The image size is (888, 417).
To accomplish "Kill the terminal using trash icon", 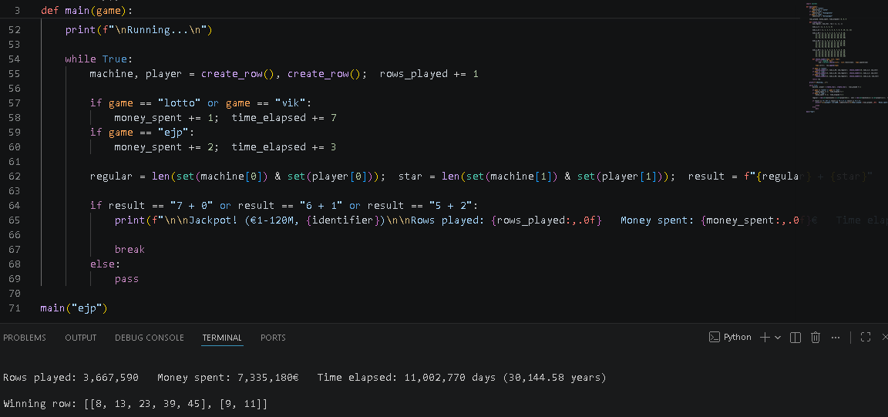I will tap(816, 337).
